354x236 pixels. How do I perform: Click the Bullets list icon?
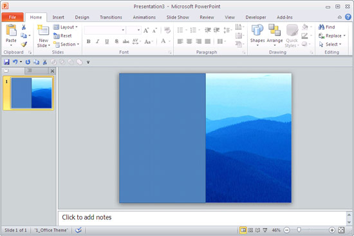point(180,30)
